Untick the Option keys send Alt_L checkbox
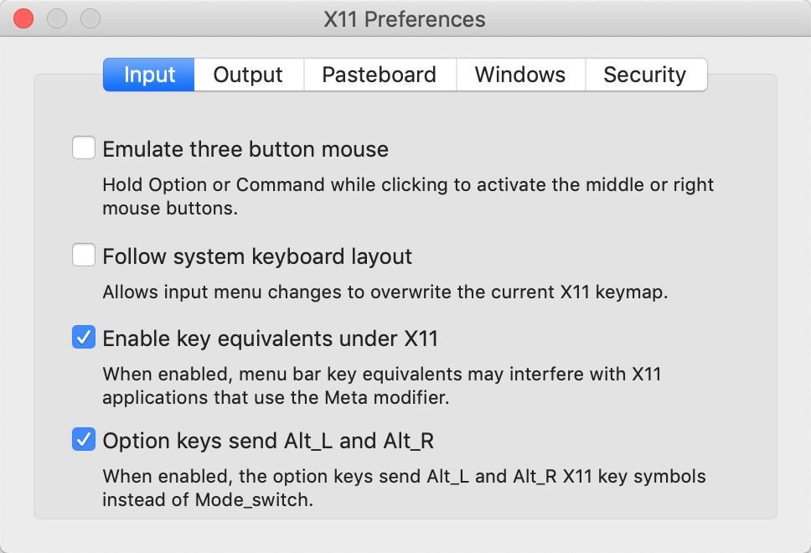811x553 pixels. [84, 439]
